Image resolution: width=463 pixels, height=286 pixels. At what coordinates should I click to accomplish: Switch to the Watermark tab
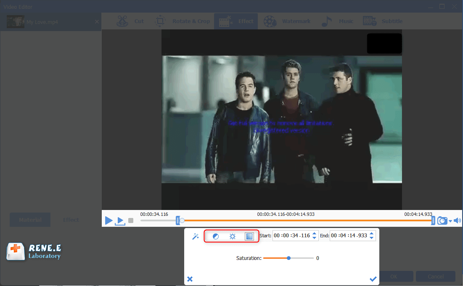click(288, 21)
